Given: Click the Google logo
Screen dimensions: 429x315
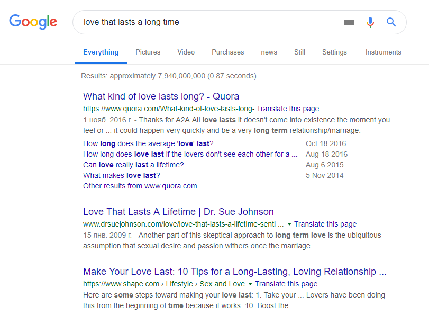Looking at the screenshot, I should point(33,22).
